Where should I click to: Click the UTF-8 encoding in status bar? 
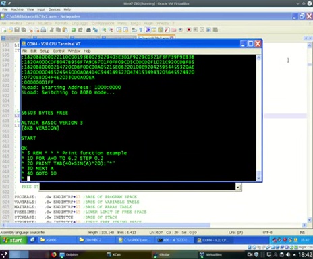[267, 232]
